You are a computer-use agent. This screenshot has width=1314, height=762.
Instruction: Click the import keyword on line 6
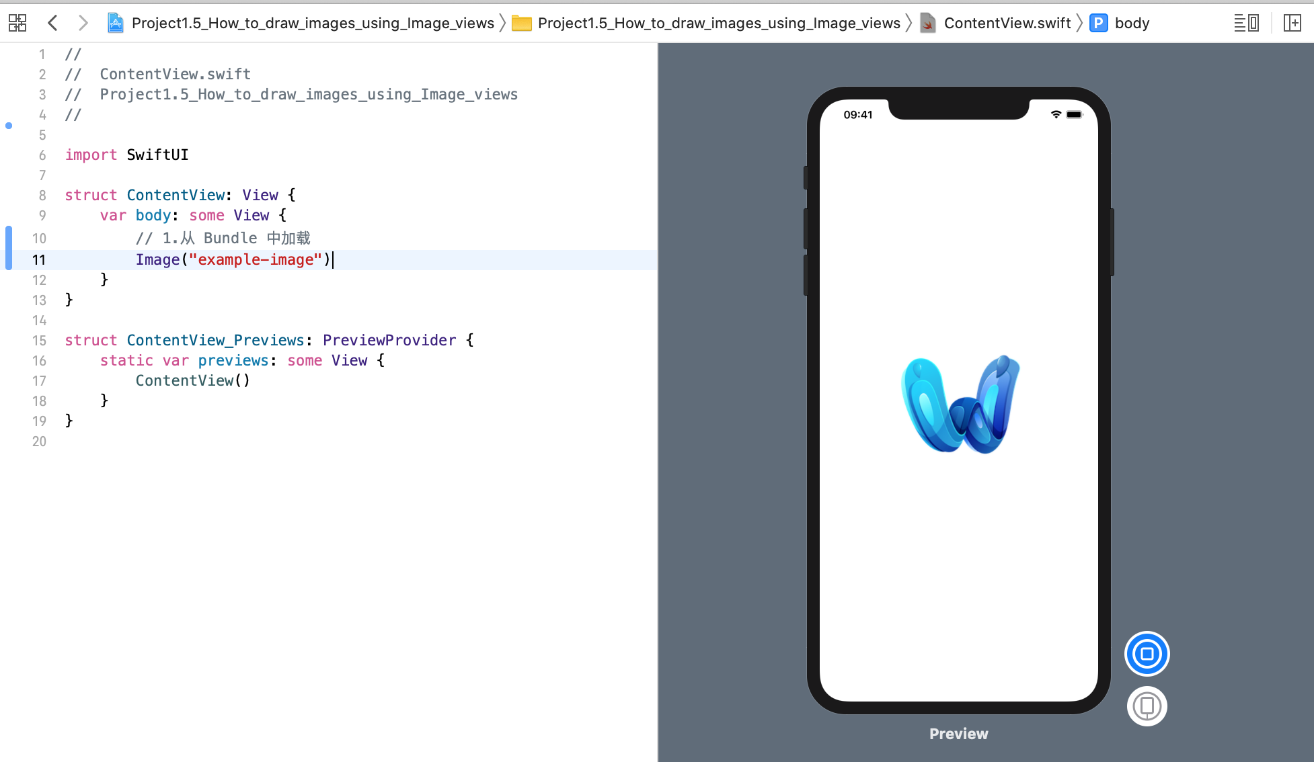point(91,155)
